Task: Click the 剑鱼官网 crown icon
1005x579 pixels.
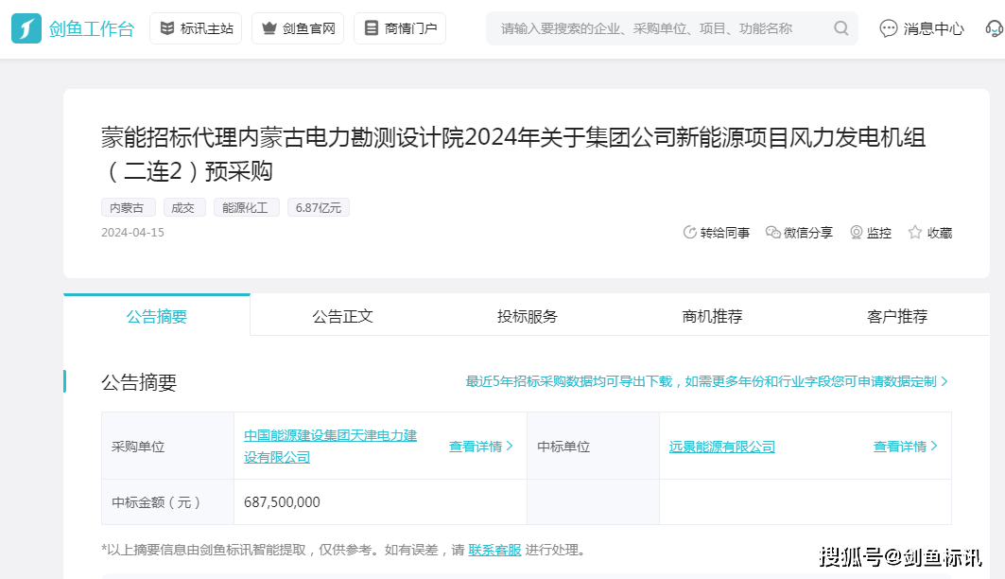Action: click(269, 28)
